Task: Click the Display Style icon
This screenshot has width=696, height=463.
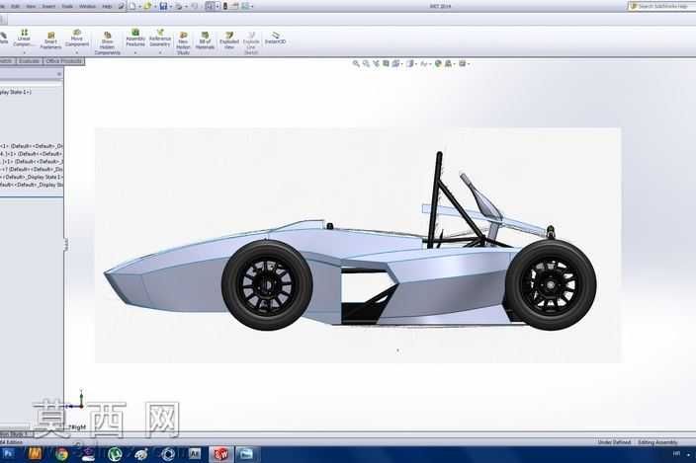Action: point(410,64)
